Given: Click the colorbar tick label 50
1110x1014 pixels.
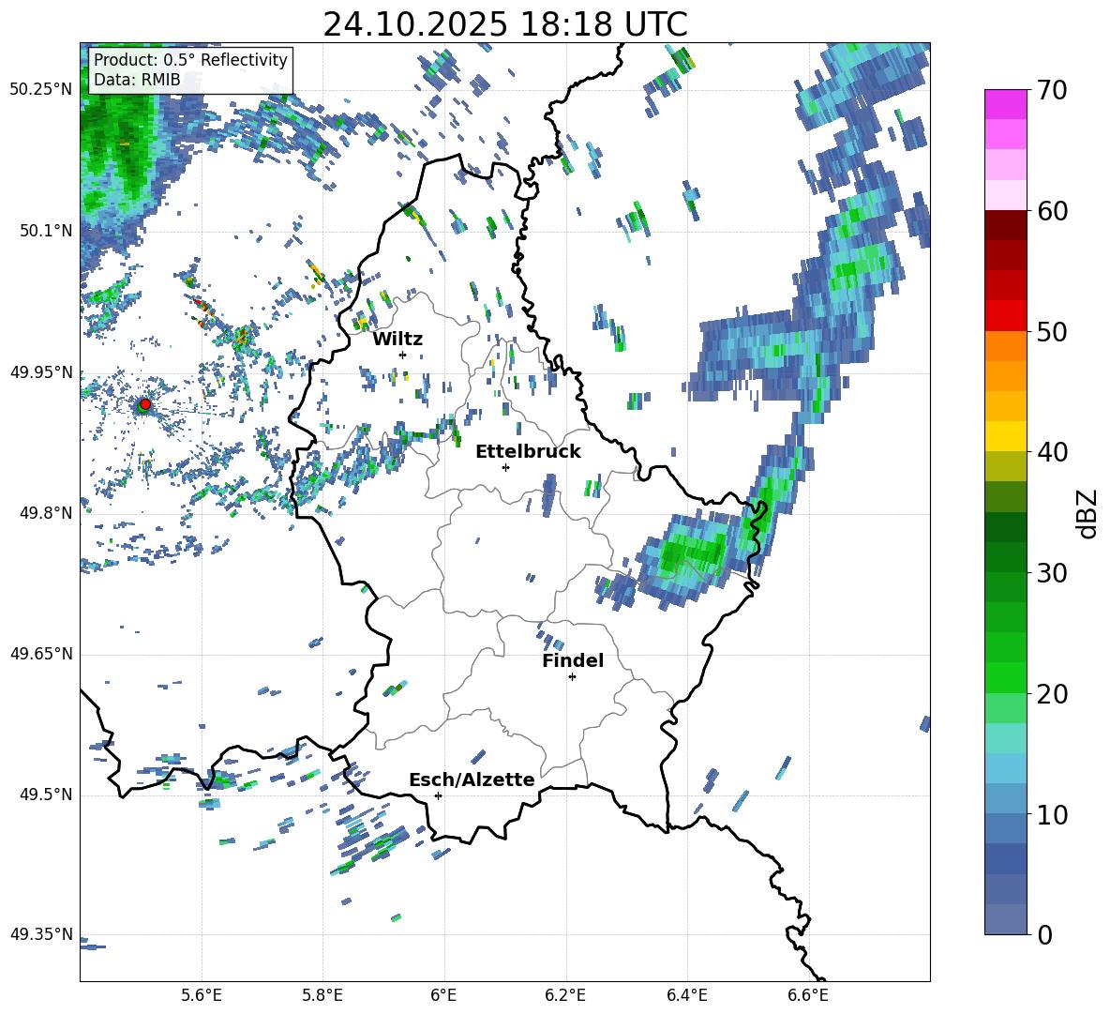Looking at the screenshot, I should [x=1052, y=332].
